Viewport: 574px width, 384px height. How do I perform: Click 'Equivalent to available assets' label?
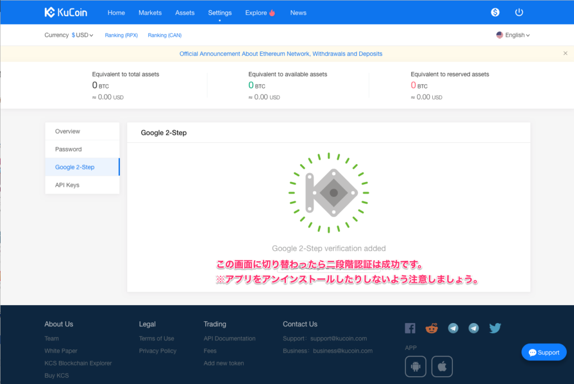pyautogui.click(x=288, y=74)
